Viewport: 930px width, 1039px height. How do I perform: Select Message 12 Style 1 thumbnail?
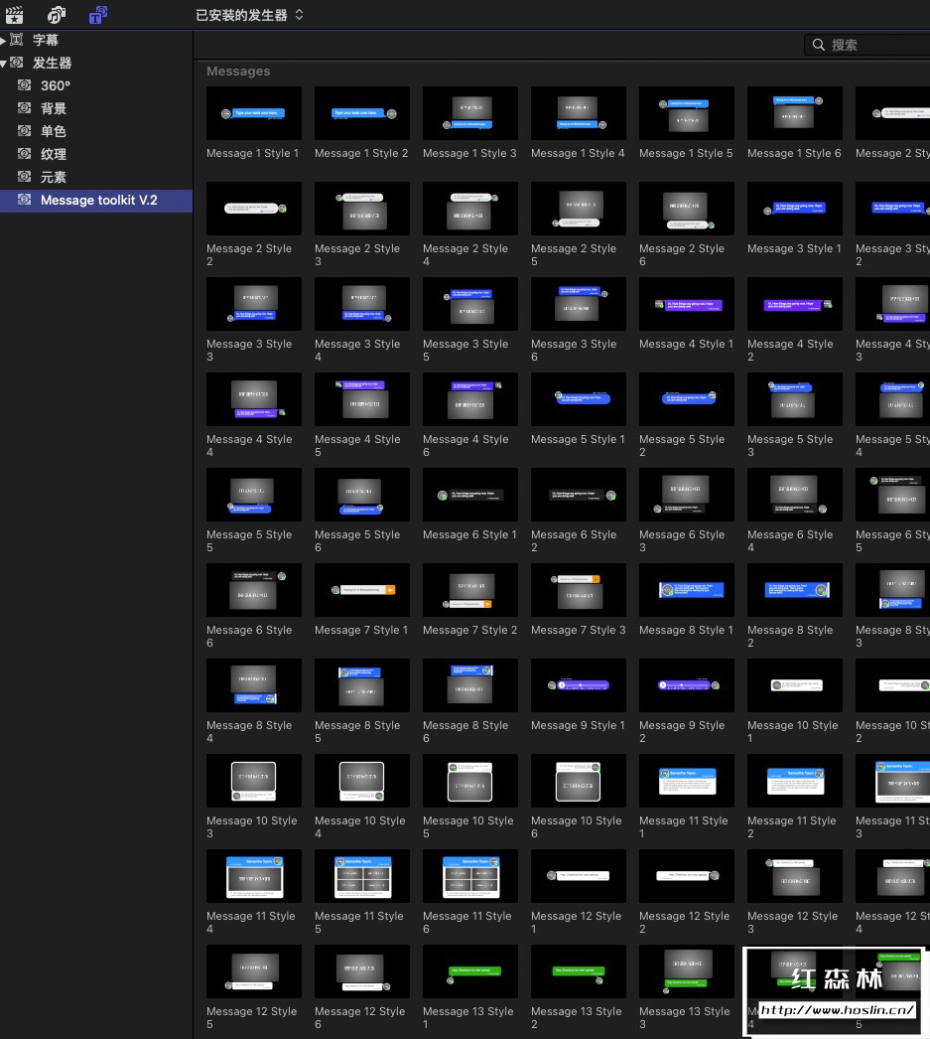pos(579,876)
